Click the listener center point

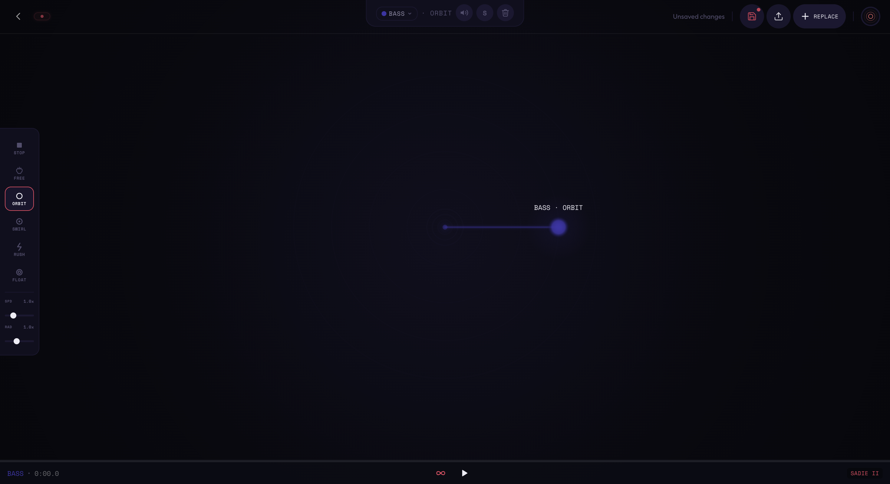coord(445,227)
